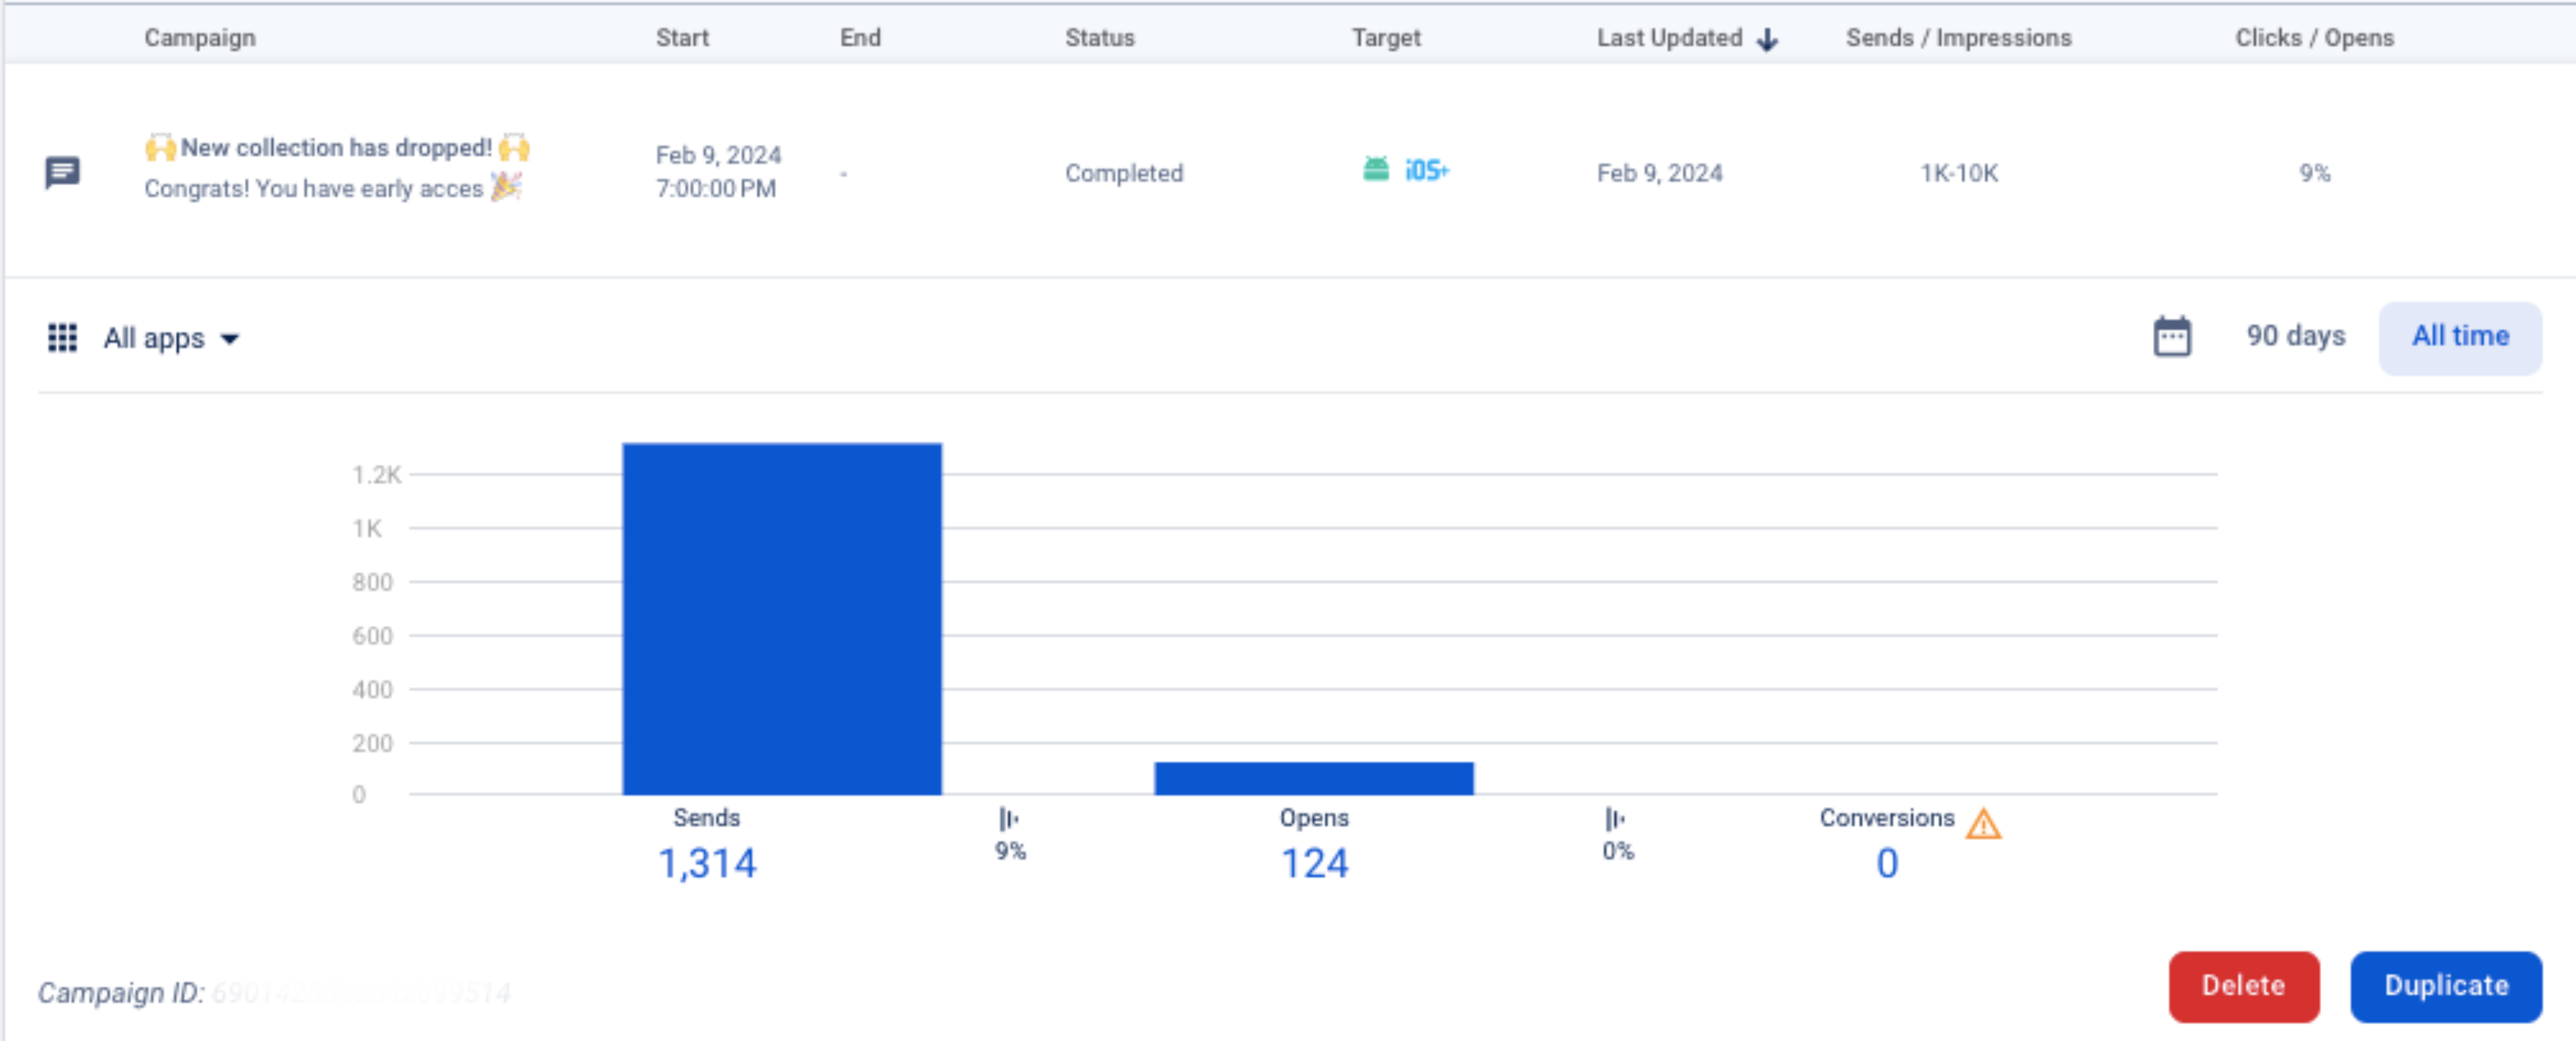Select the All time range
Viewport: 2576px width, 1041px height.
(2459, 336)
